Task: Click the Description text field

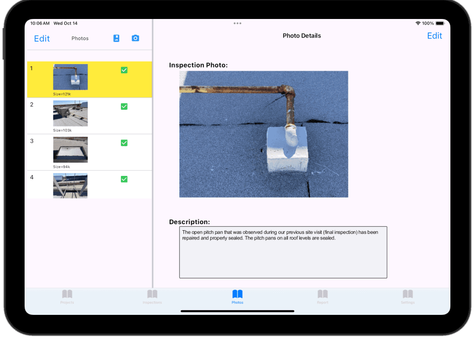Action: [283, 252]
